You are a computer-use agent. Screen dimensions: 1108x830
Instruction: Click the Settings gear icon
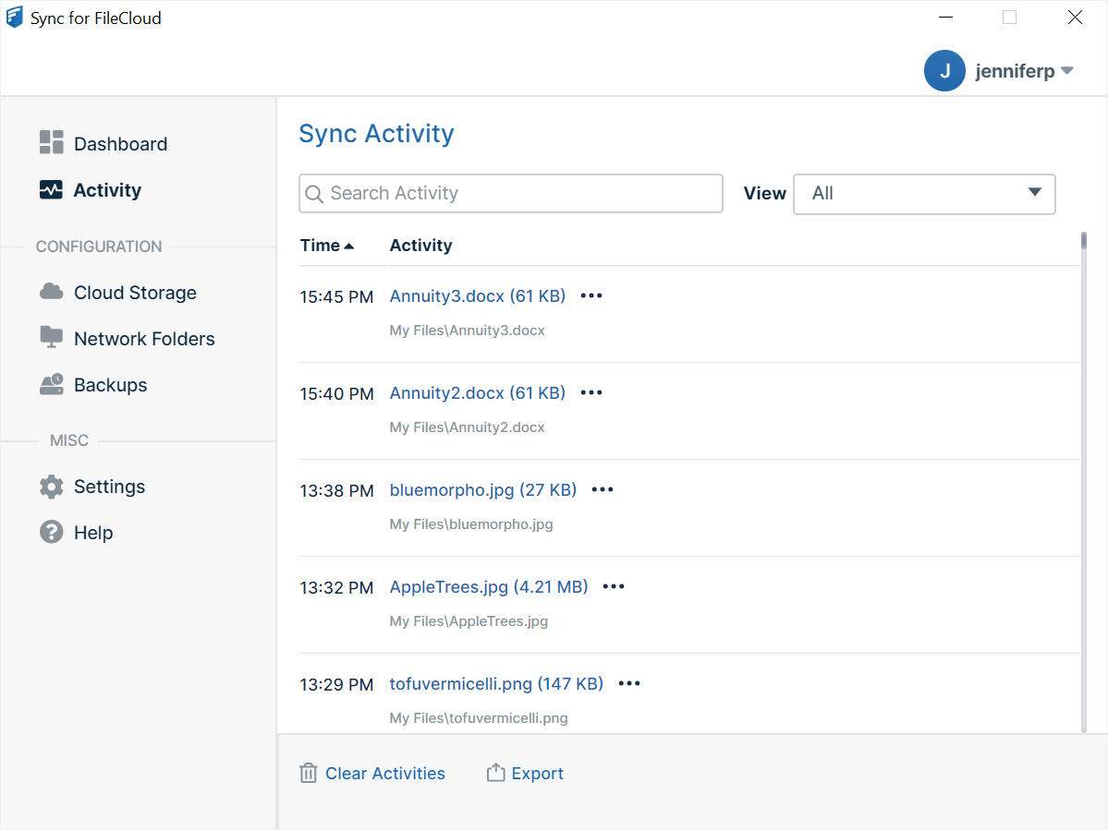tap(51, 487)
